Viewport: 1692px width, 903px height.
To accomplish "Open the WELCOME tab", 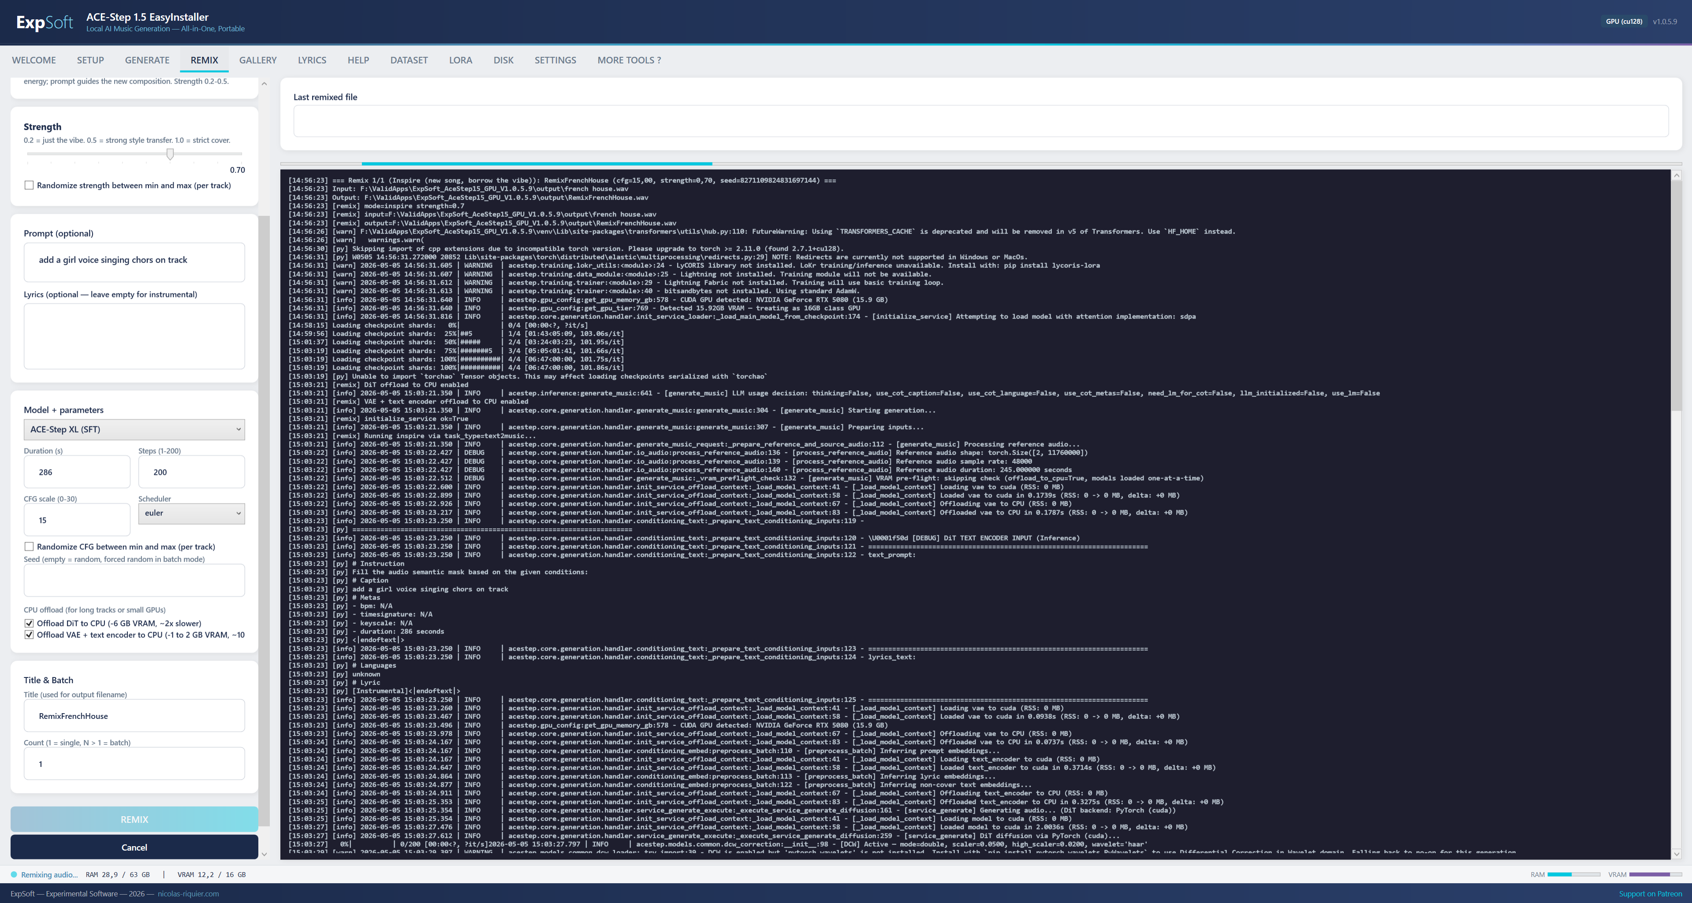I will 34,60.
